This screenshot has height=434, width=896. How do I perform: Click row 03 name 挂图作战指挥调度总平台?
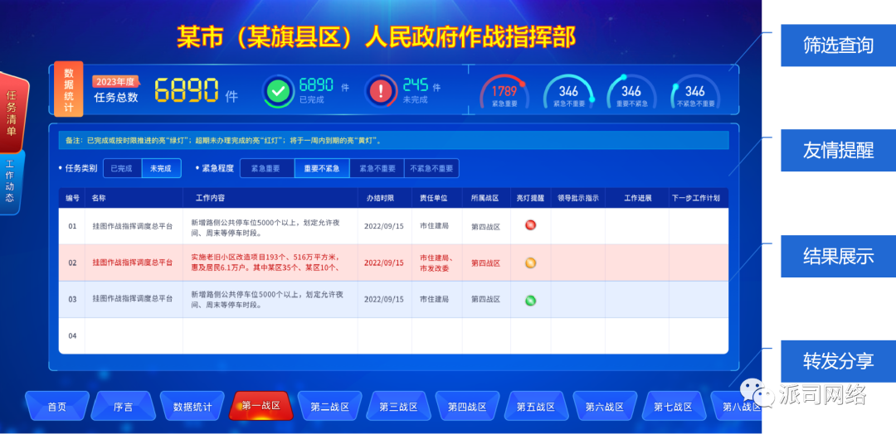click(x=132, y=298)
